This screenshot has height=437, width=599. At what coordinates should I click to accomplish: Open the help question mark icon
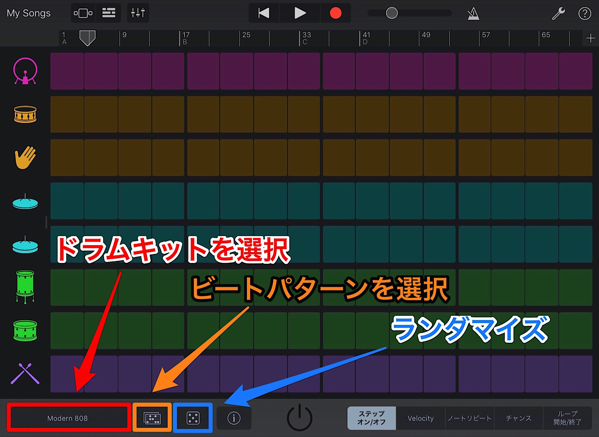[584, 13]
